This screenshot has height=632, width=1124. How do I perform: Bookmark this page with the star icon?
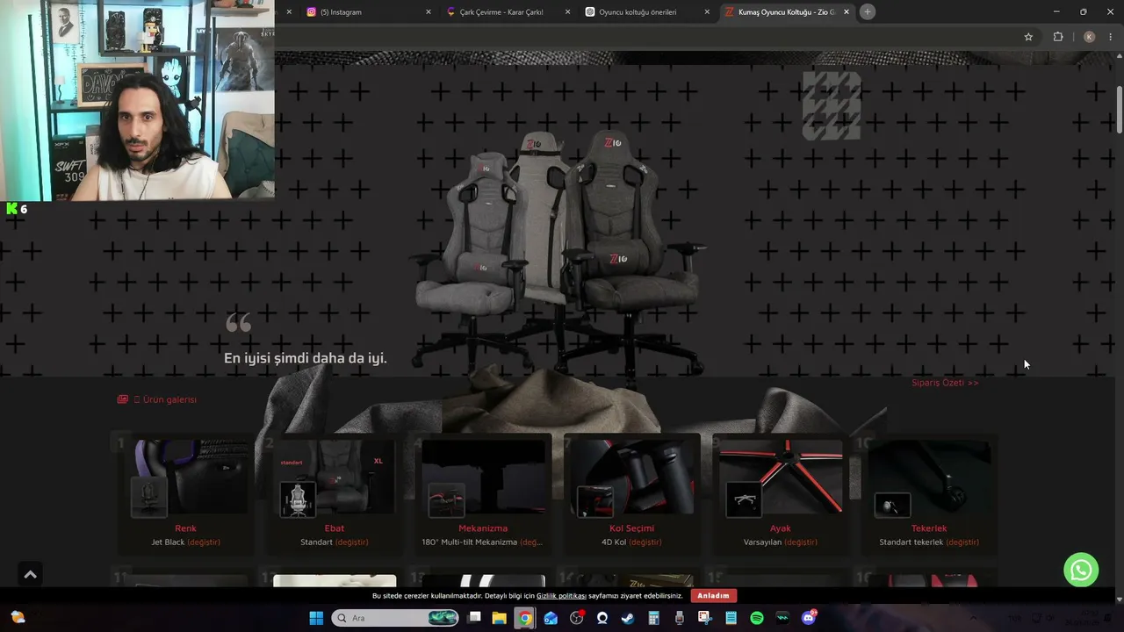[x=1028, y=37]
